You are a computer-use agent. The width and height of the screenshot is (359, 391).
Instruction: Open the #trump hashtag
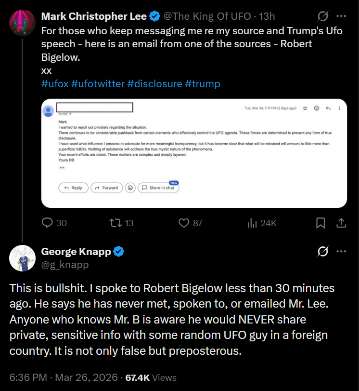click(202, 83)
